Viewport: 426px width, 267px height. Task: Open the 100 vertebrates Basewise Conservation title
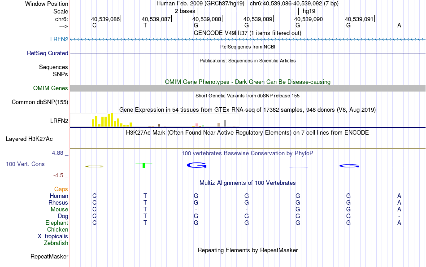(x=247, y=153)
